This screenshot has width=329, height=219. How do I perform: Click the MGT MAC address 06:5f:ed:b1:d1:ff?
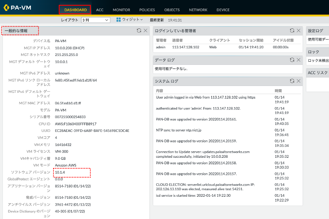click(68, 103)
